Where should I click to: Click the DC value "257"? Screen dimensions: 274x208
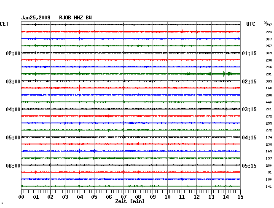click(269, 46)
